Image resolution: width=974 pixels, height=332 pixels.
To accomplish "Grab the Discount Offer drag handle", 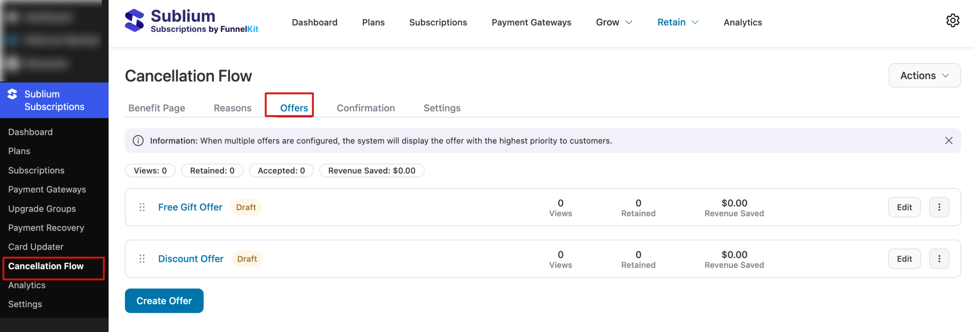I will (x=142, y=259).
